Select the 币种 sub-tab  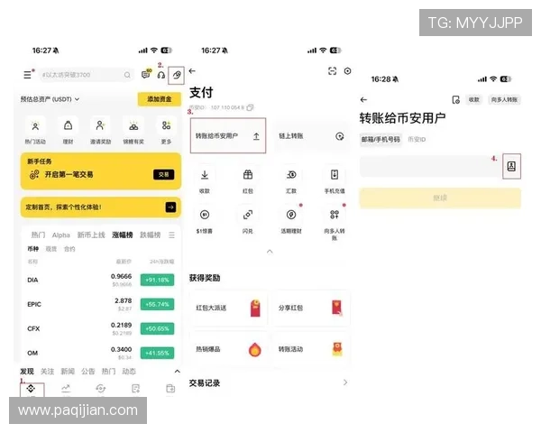pos(33,249)
